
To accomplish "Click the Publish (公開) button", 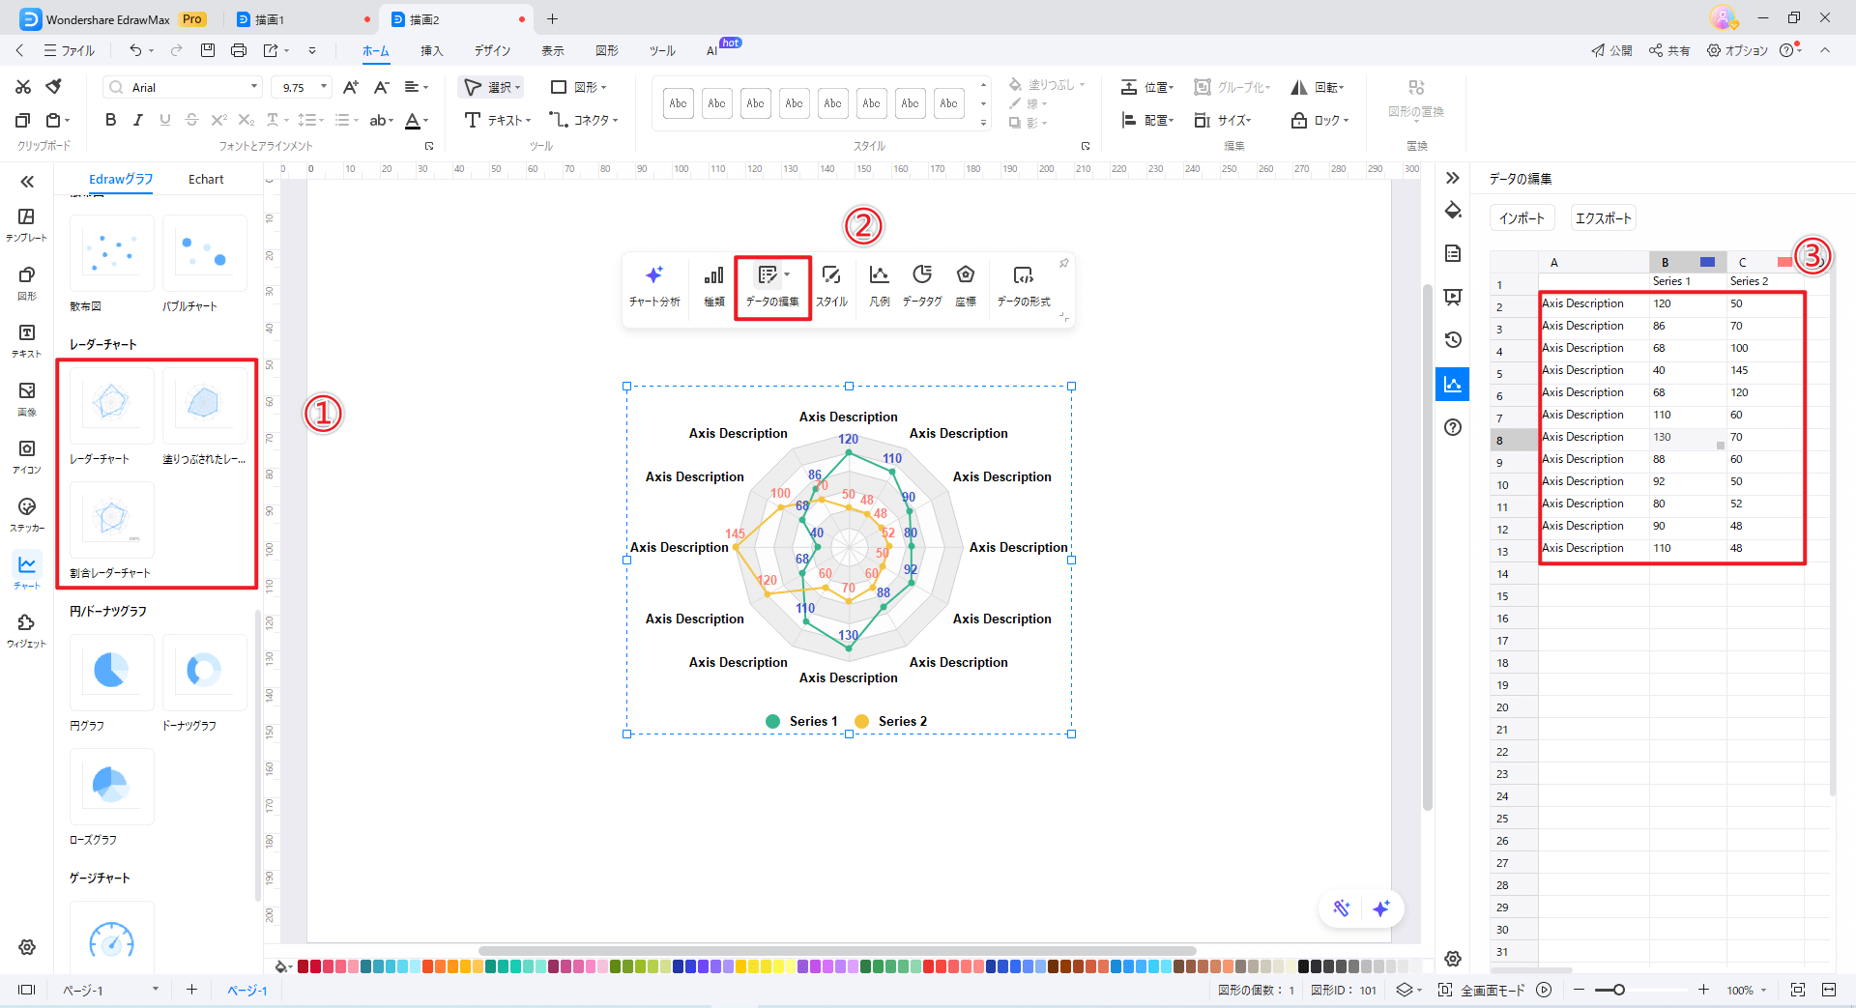I will point(1611,50).
